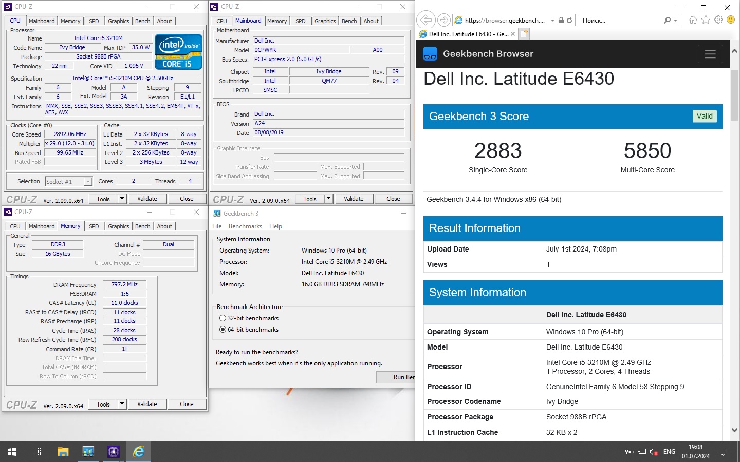
Task: Click the Core Speed value 2892.06 MHz
Action: point(70,134)
